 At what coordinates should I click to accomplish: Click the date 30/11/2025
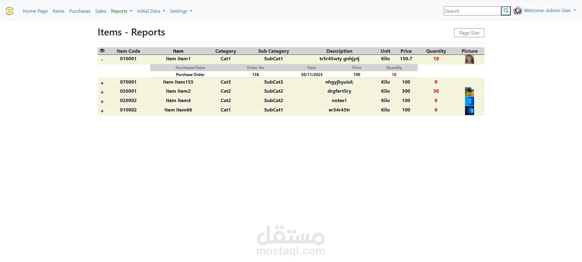pos(312,75)
